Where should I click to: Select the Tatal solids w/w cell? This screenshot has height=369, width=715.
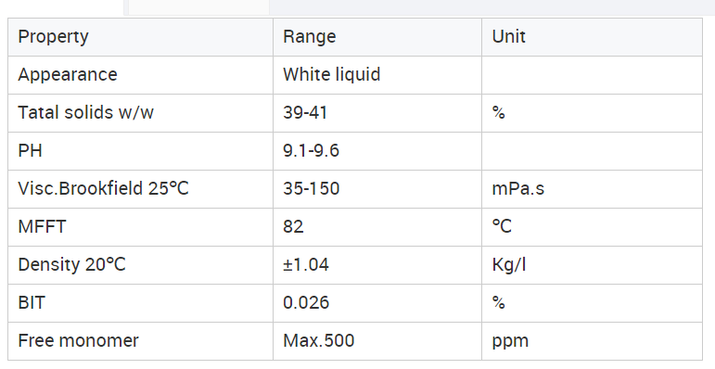(x=140, y=113)
